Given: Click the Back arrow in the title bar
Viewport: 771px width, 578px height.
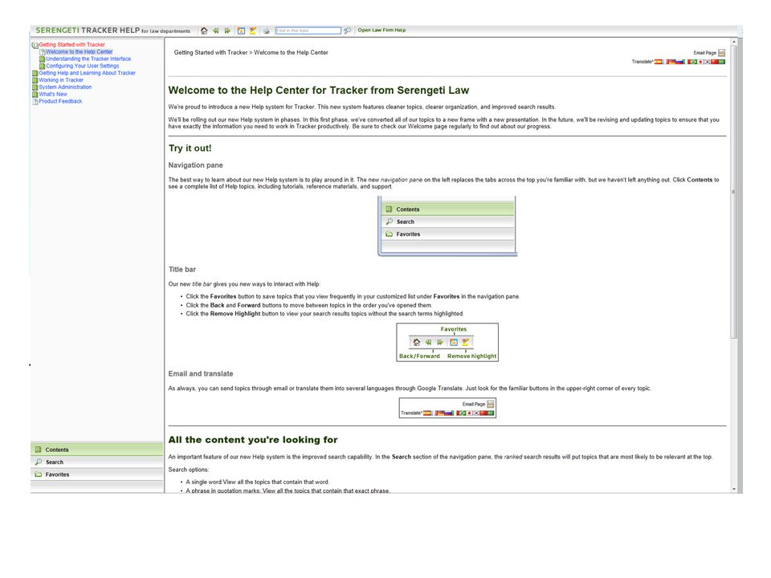Looking at the screenshot, I should click(x=216, y=31).
